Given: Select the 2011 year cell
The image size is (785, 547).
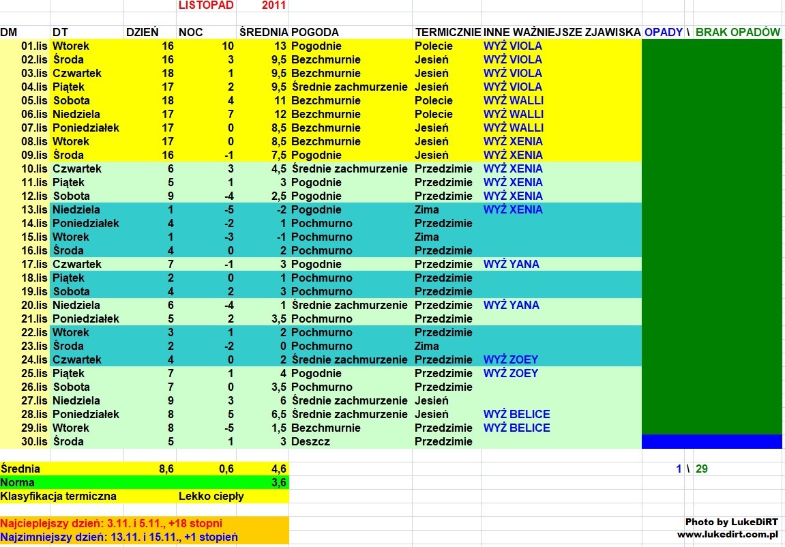Looking at the screenshot, I should tap(273, 5).
